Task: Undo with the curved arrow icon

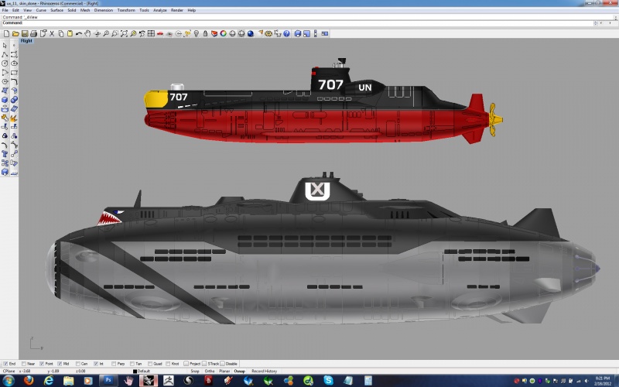Action: tap(79, 33)
